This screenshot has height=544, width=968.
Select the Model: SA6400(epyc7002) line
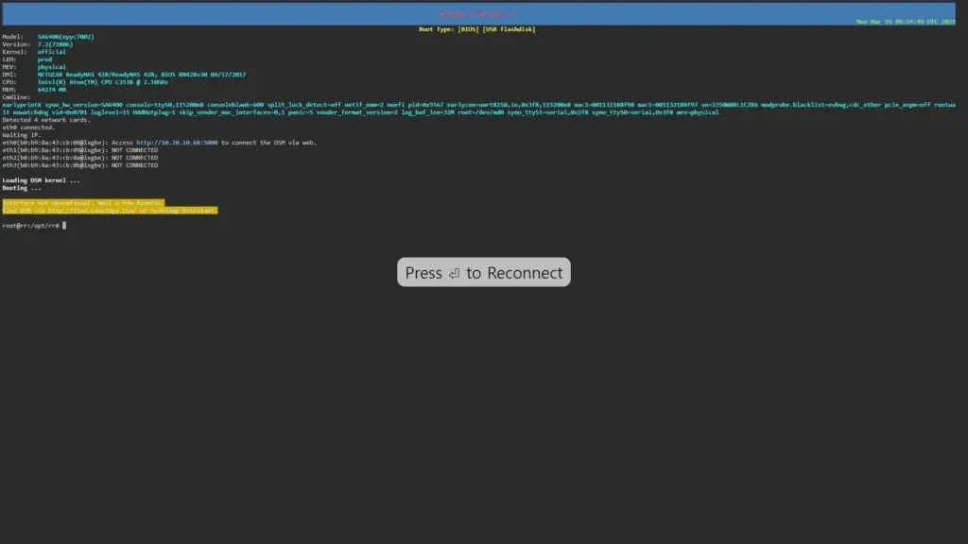pos(47,36)
